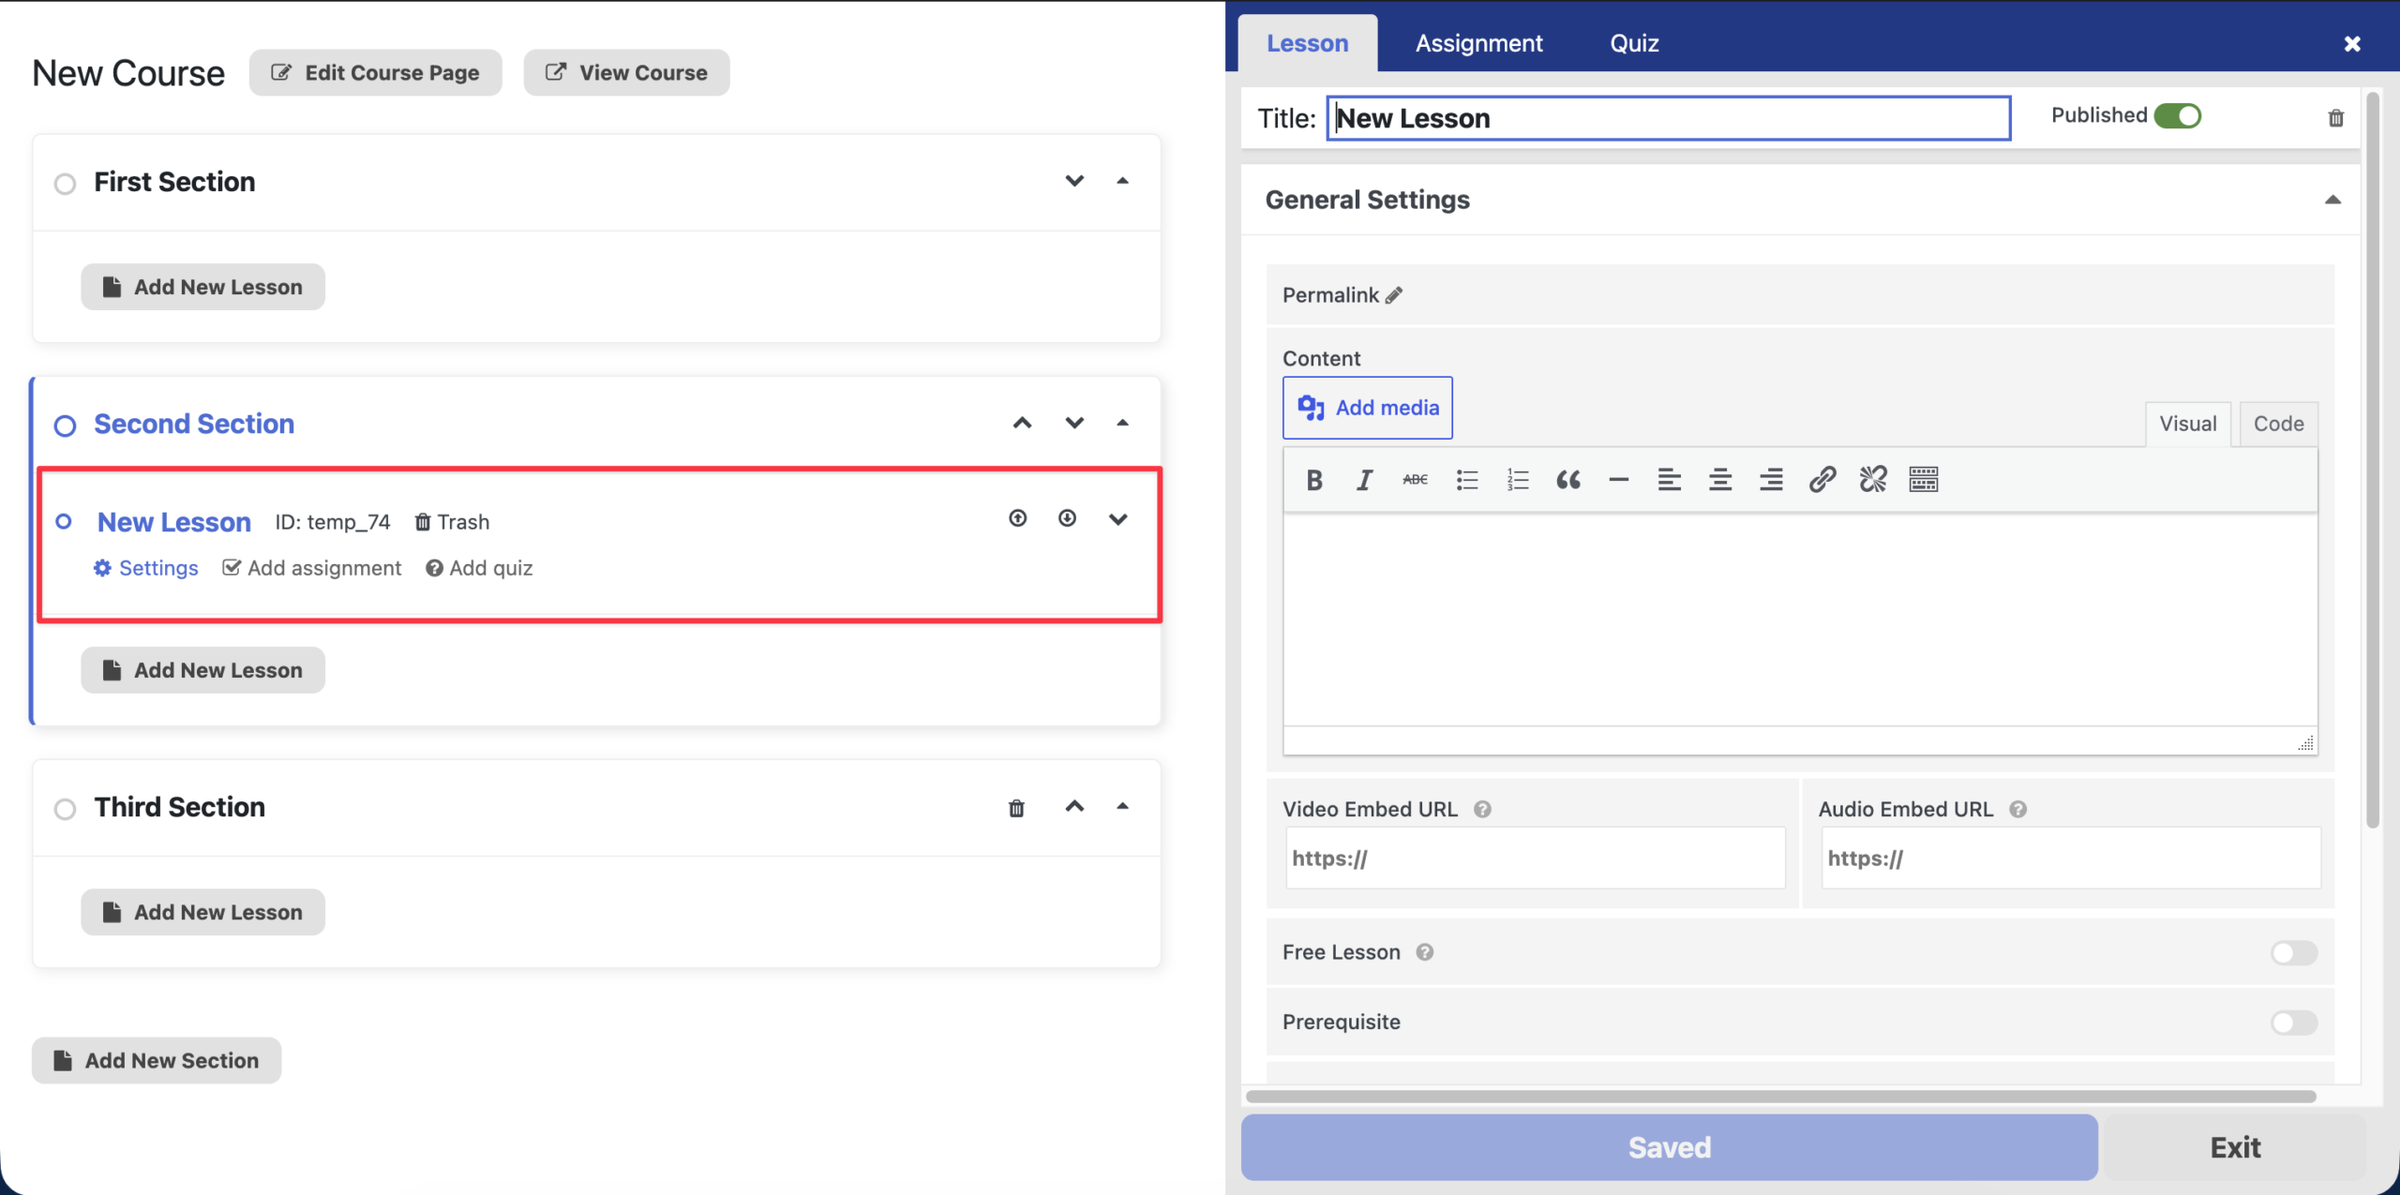
Task: Insert a numbered list
Action: point(1518,480)
